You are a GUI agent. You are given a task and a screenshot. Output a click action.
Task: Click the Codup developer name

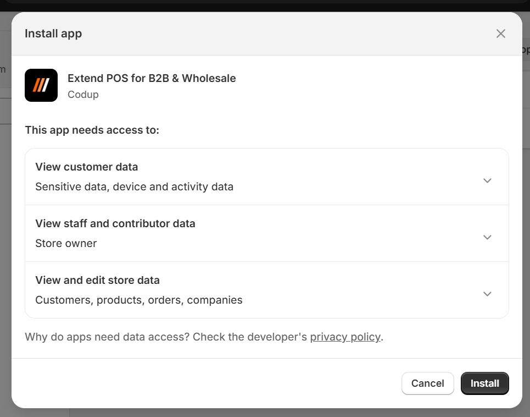83,95
